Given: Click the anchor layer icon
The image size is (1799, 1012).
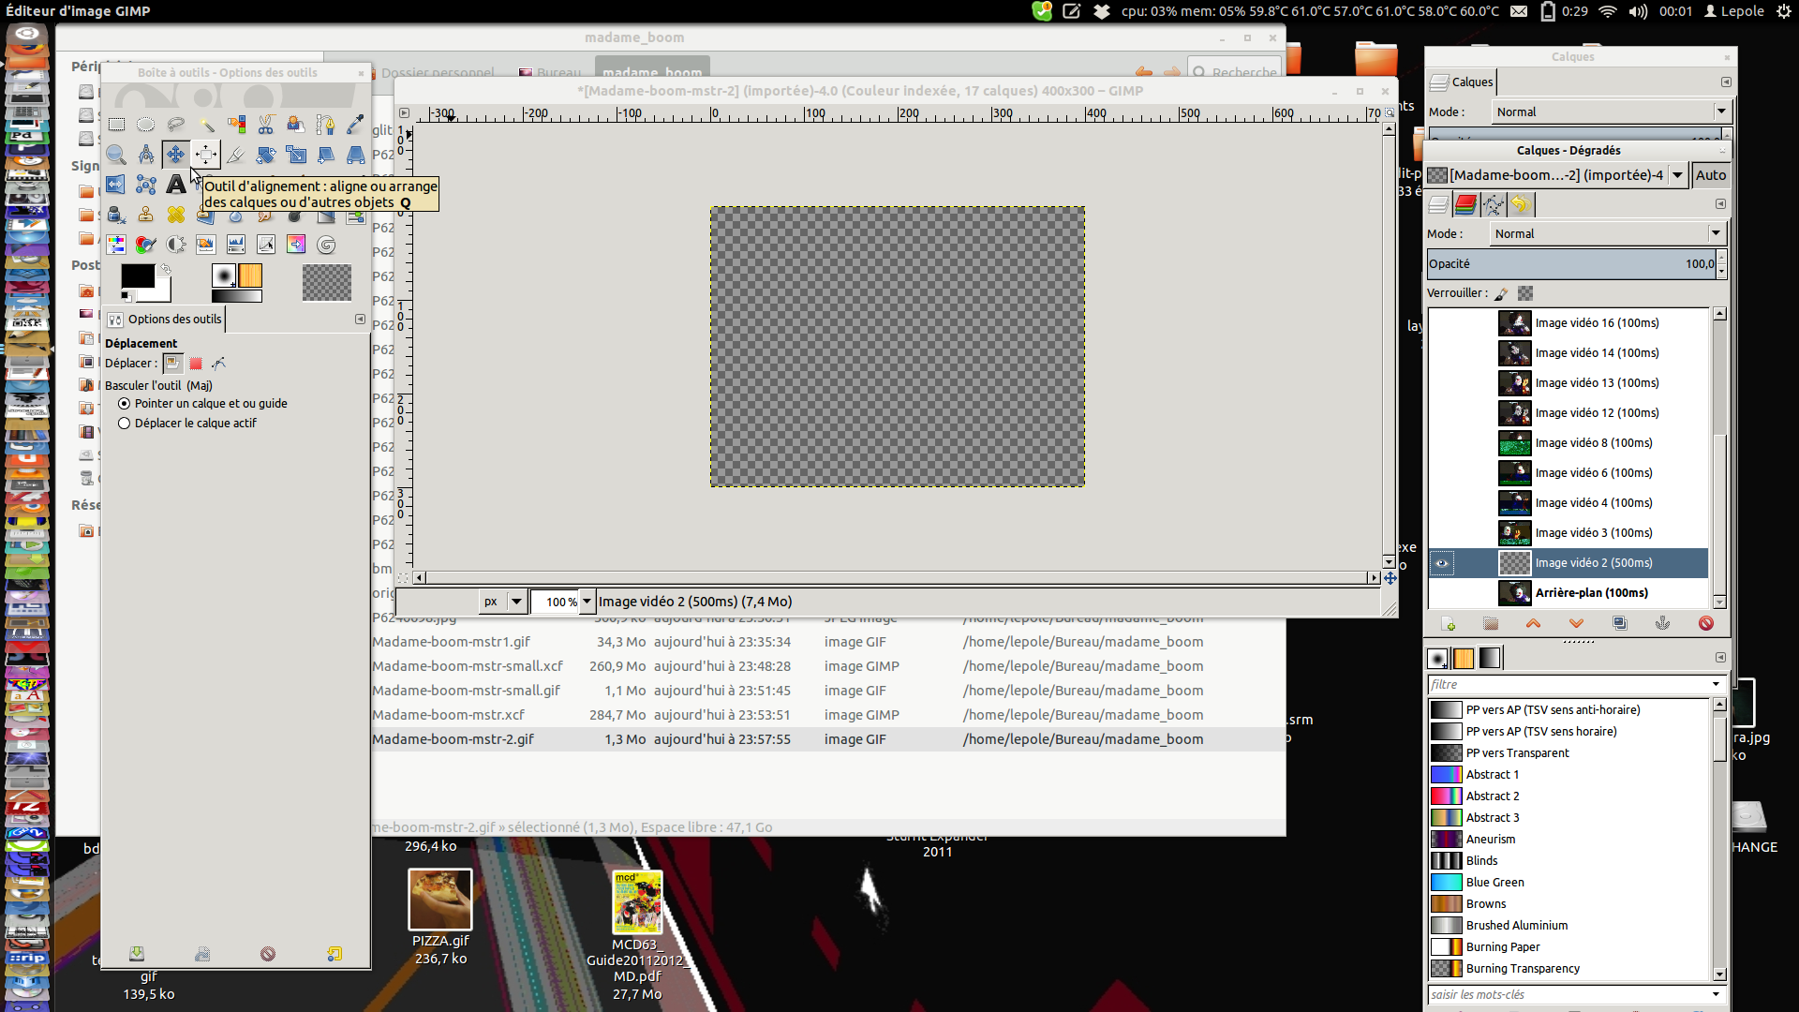Looking at the screenshot, I should 1662,624.
